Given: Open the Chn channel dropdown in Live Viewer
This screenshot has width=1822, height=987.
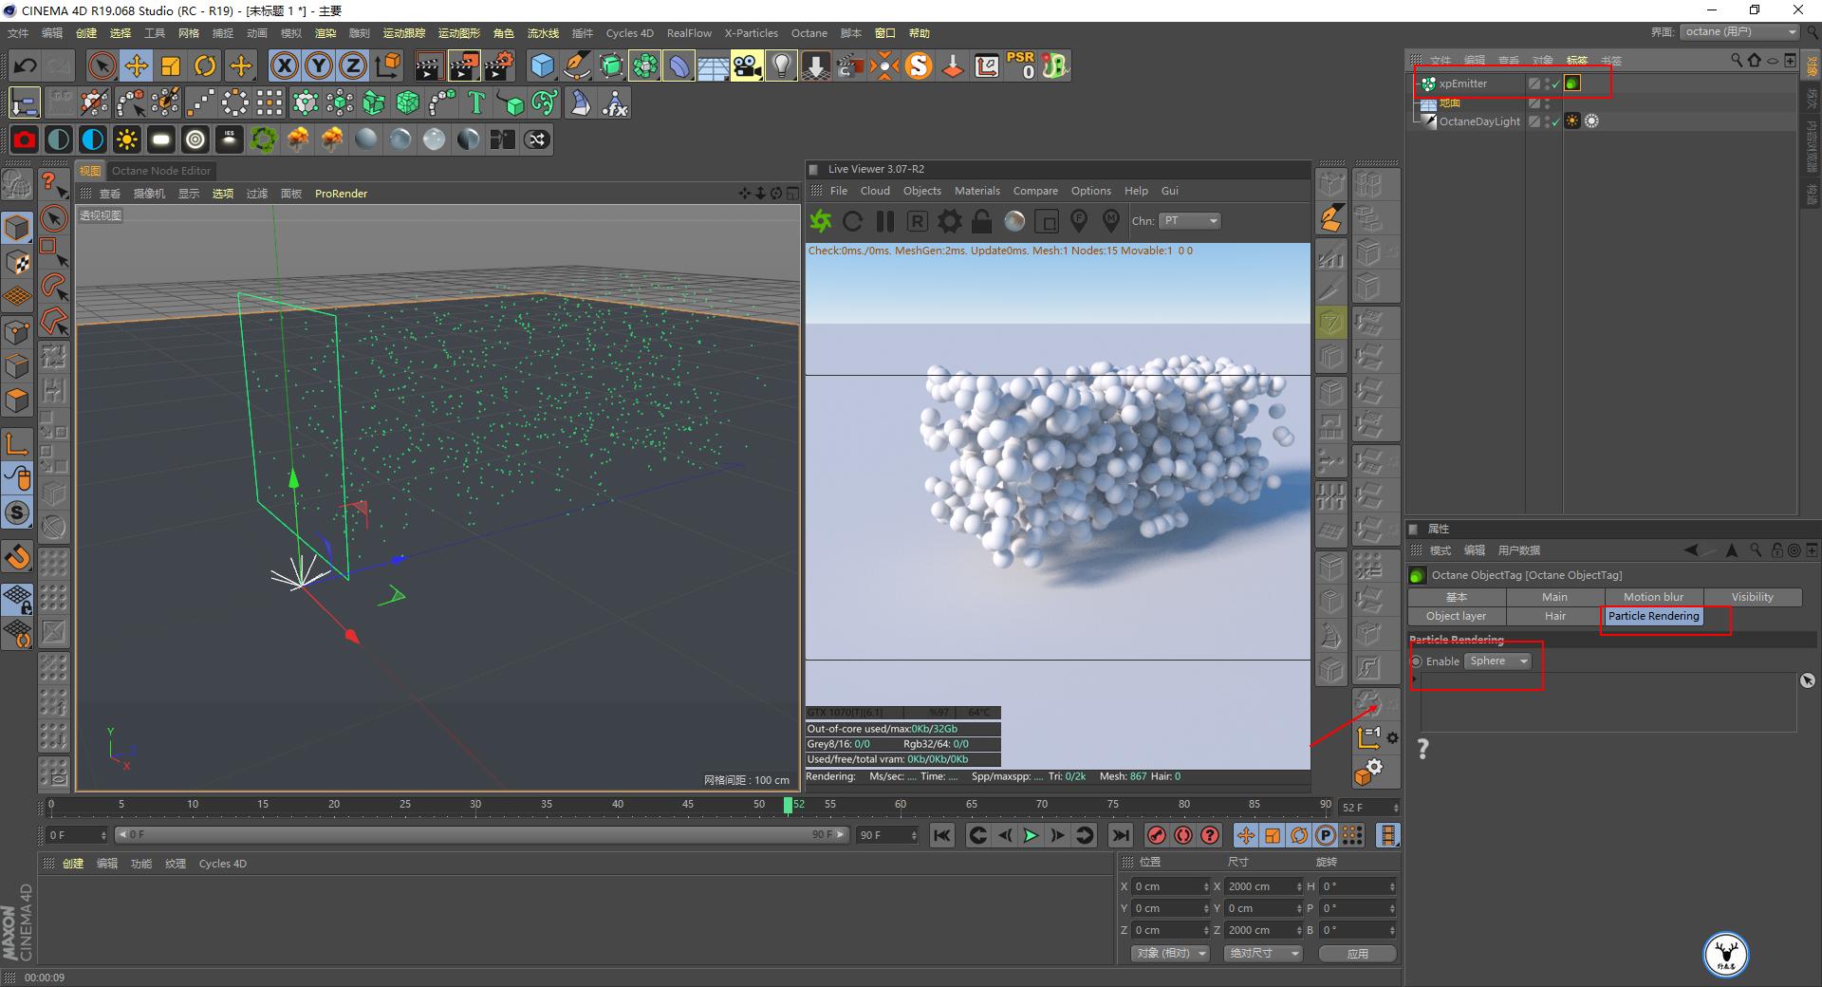Looking at the screenshot, I should pyautogui.click(x=1189, y=220).
